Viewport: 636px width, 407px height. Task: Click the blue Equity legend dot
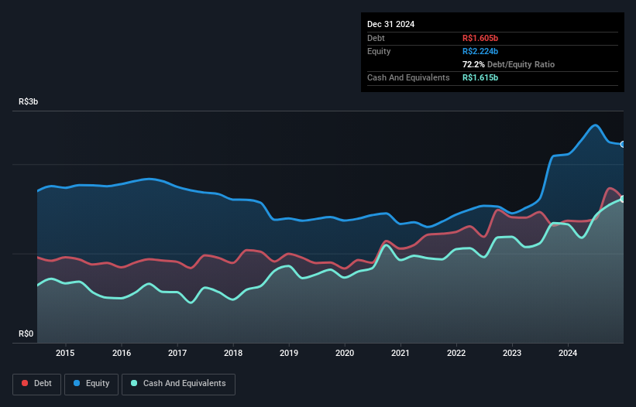(x=77, y=383)
